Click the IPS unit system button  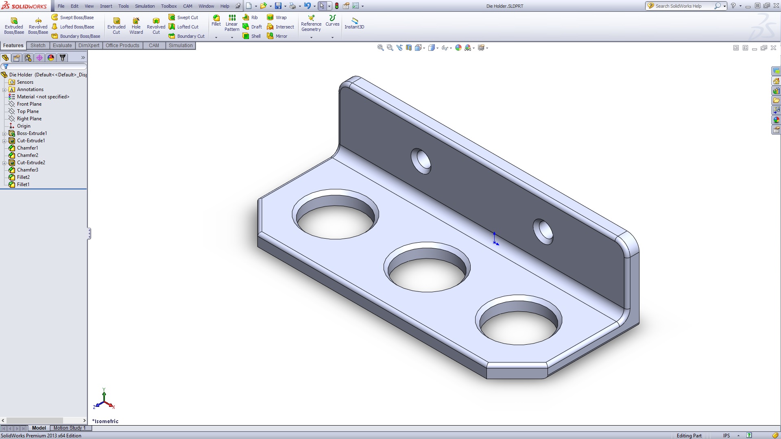[x=726, y=436]
